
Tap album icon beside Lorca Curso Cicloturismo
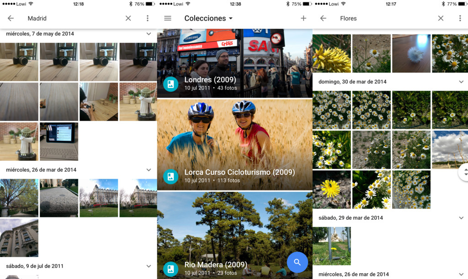(x=171, y=176)
